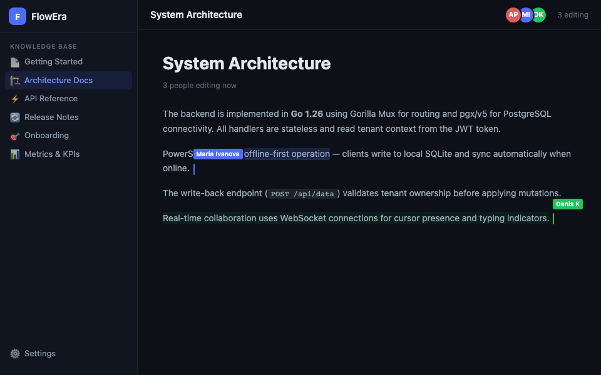Click the Onboarding target icon

15,136
